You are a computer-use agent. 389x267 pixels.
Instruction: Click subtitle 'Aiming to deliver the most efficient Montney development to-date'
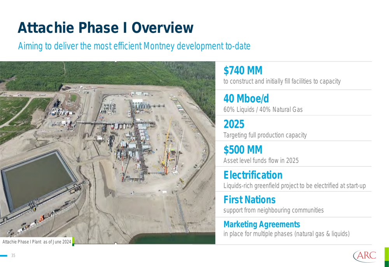(x=134, y=46)
